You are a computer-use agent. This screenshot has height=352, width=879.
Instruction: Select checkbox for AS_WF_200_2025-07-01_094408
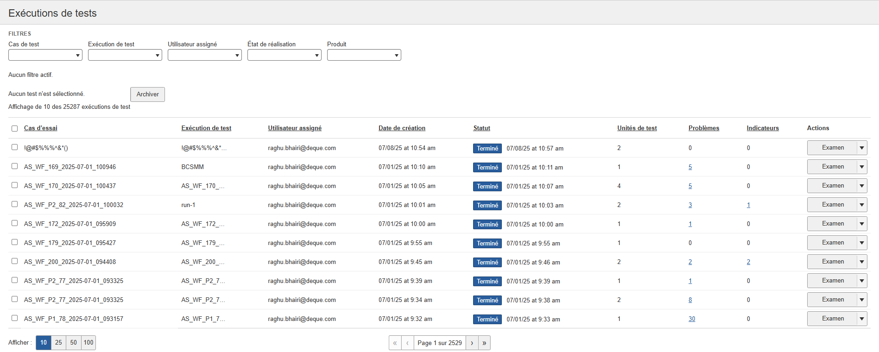pos(14,261)
